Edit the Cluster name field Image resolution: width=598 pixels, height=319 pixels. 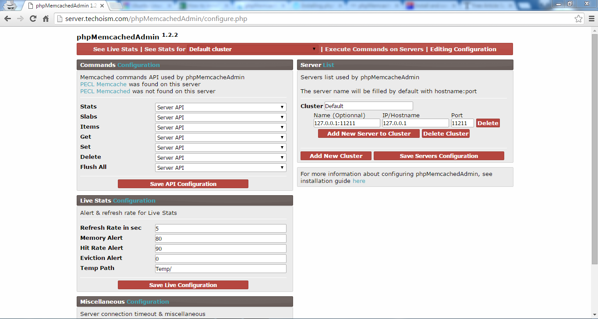(369, 106)
